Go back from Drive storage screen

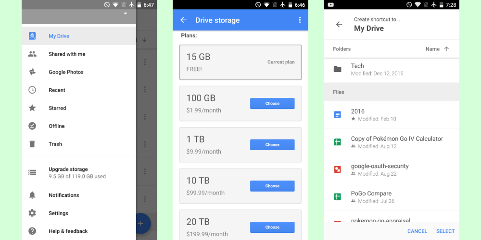click(x=183, y=20)
